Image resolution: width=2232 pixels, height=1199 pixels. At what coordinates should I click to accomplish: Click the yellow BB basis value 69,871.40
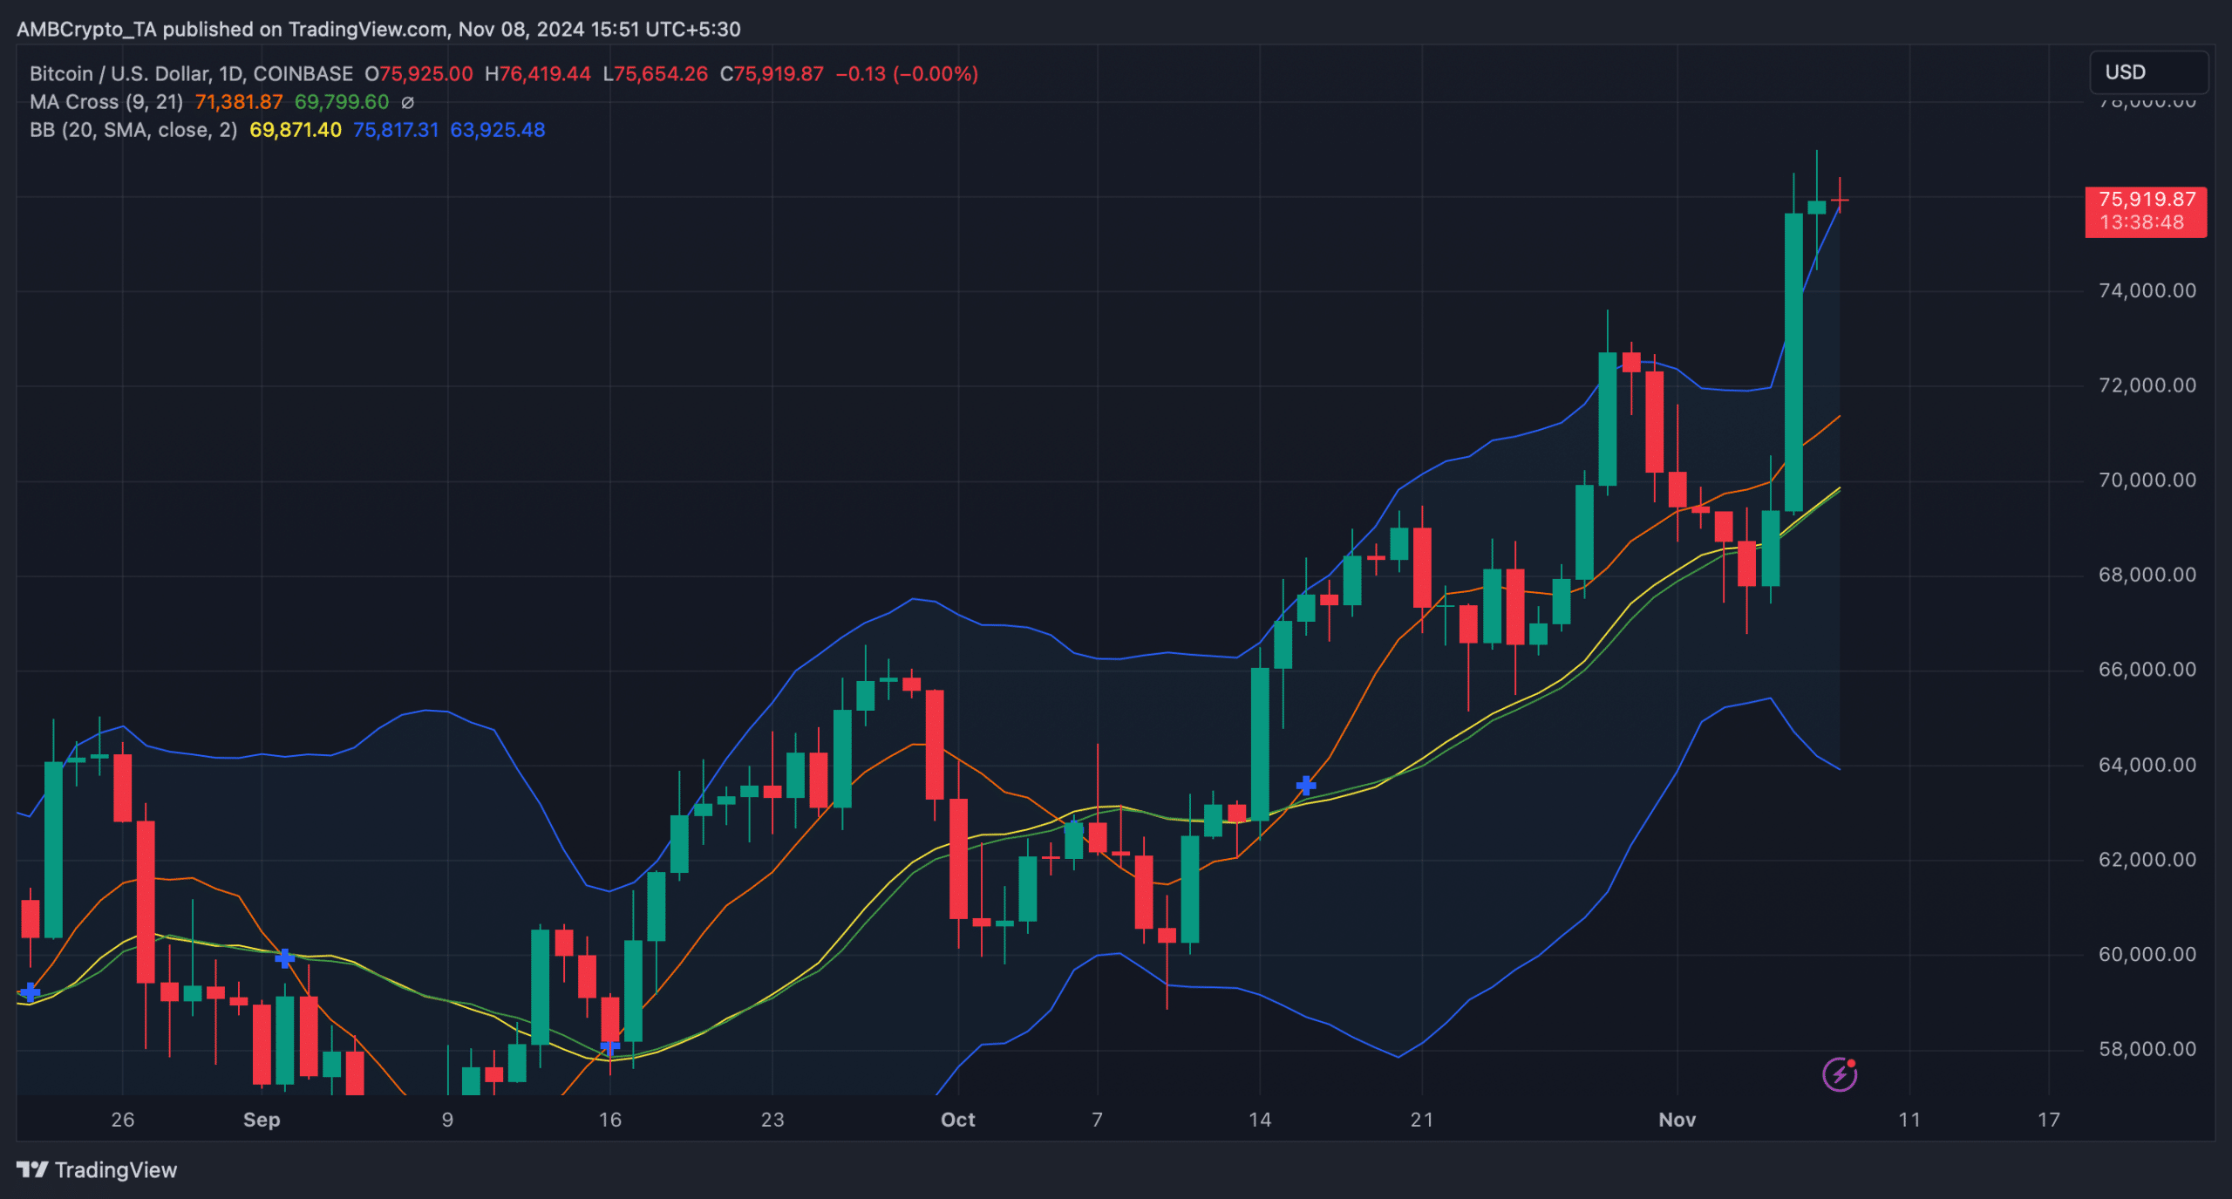[x=296, y=130]
